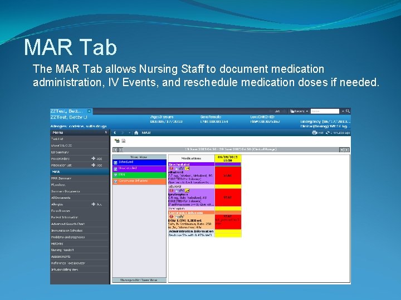Click the Print icon in the MAR header

click(314, 133)
